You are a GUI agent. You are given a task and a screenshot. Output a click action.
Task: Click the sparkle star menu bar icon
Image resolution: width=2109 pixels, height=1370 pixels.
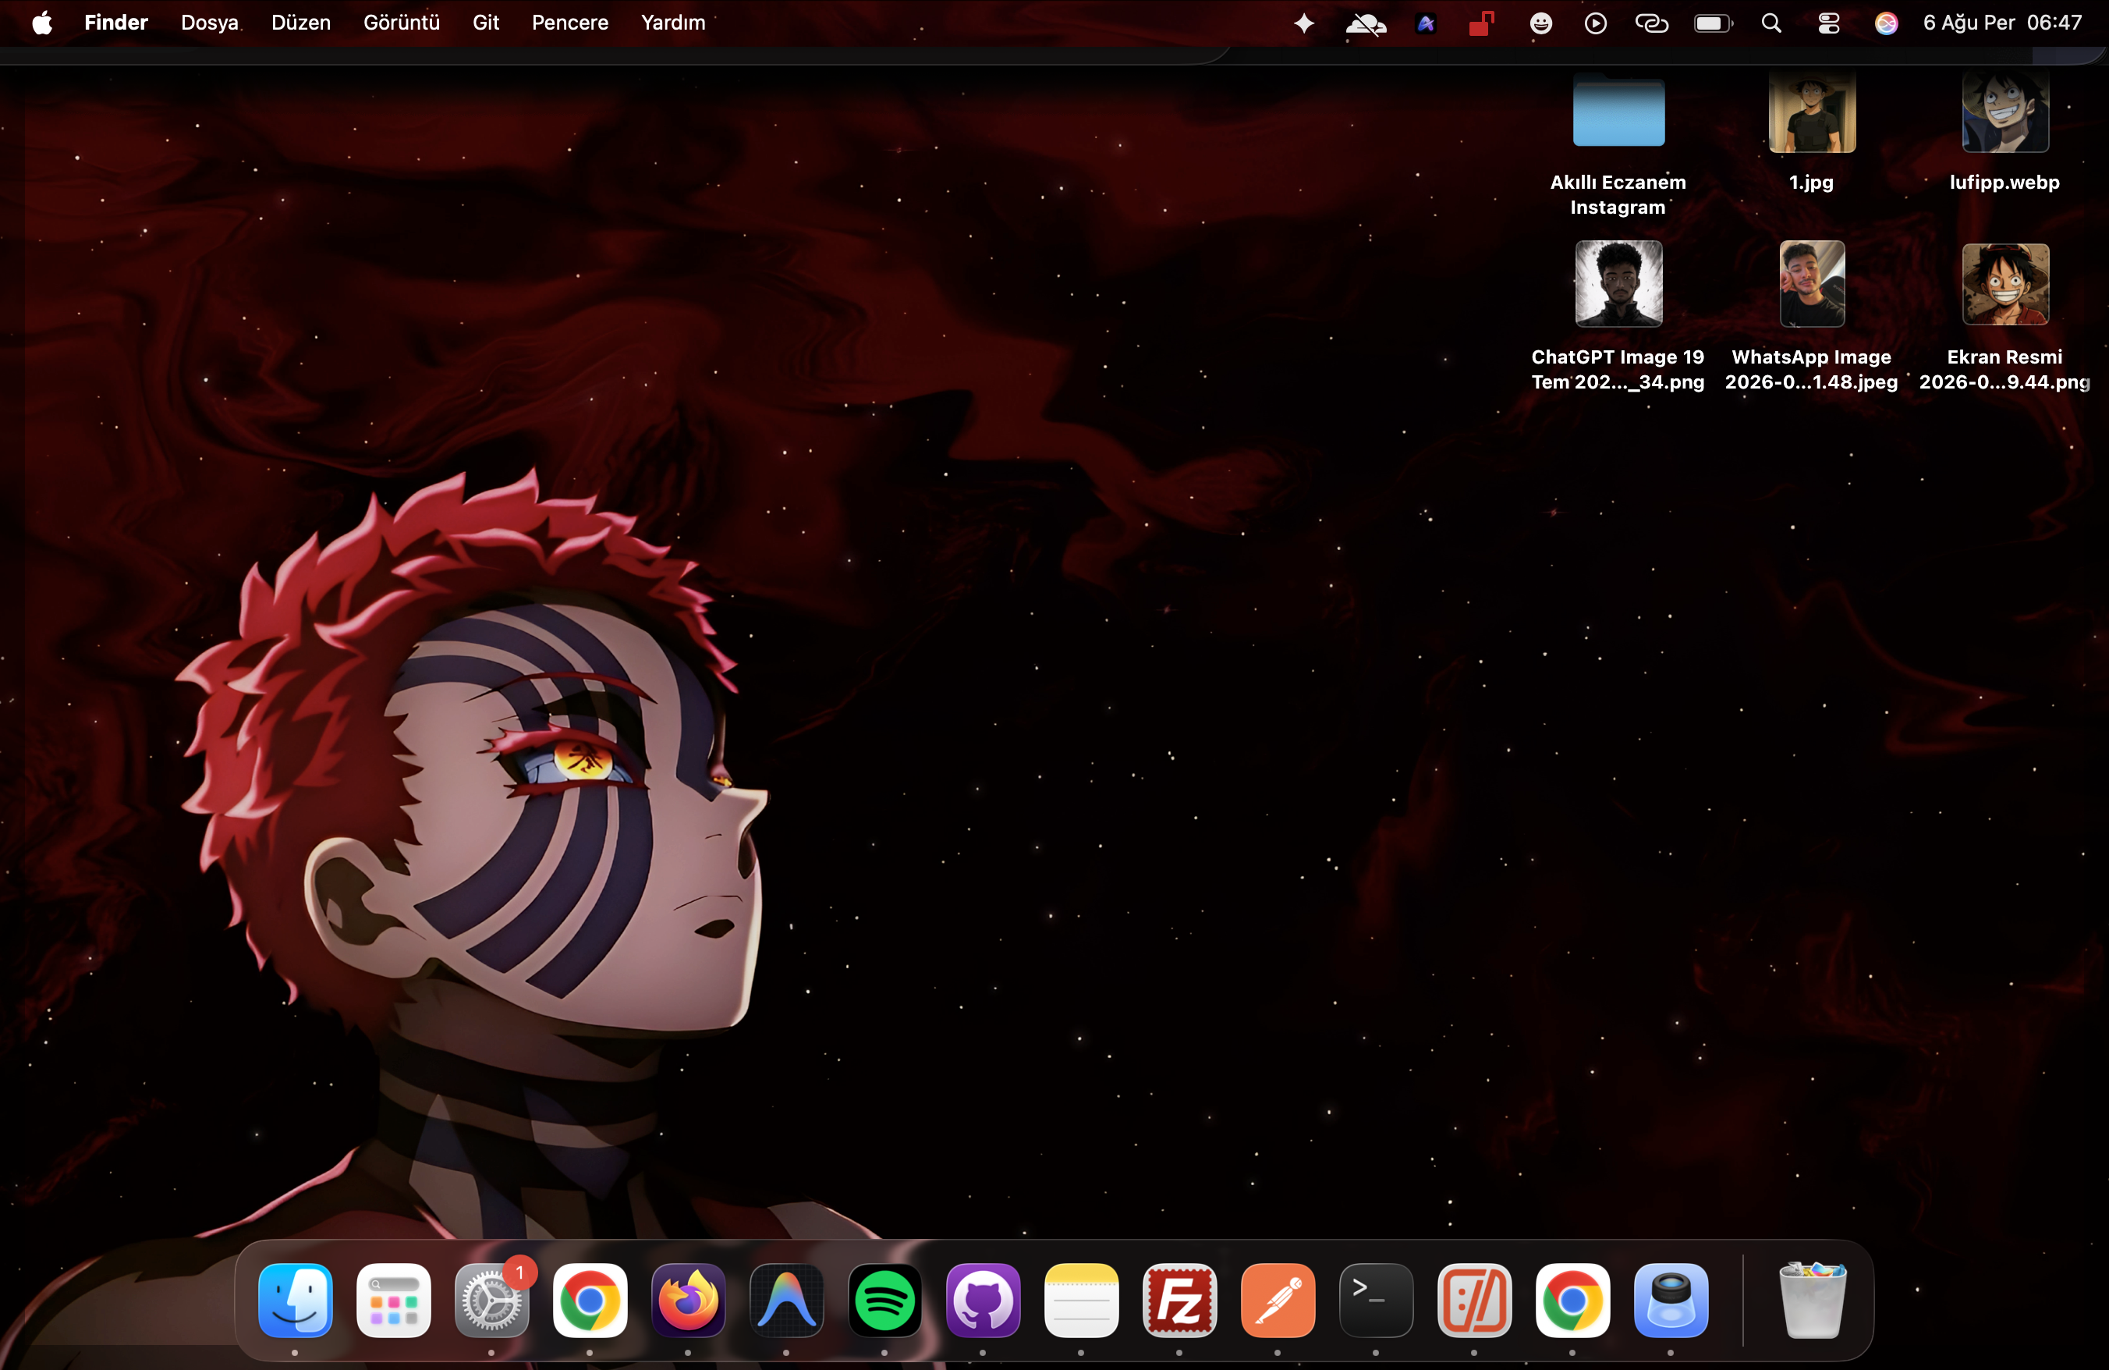tap(1303, 23)
